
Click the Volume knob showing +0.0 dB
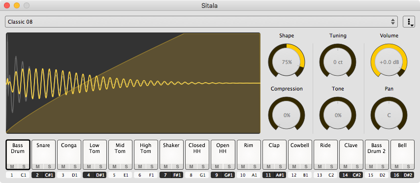[389, 62]
